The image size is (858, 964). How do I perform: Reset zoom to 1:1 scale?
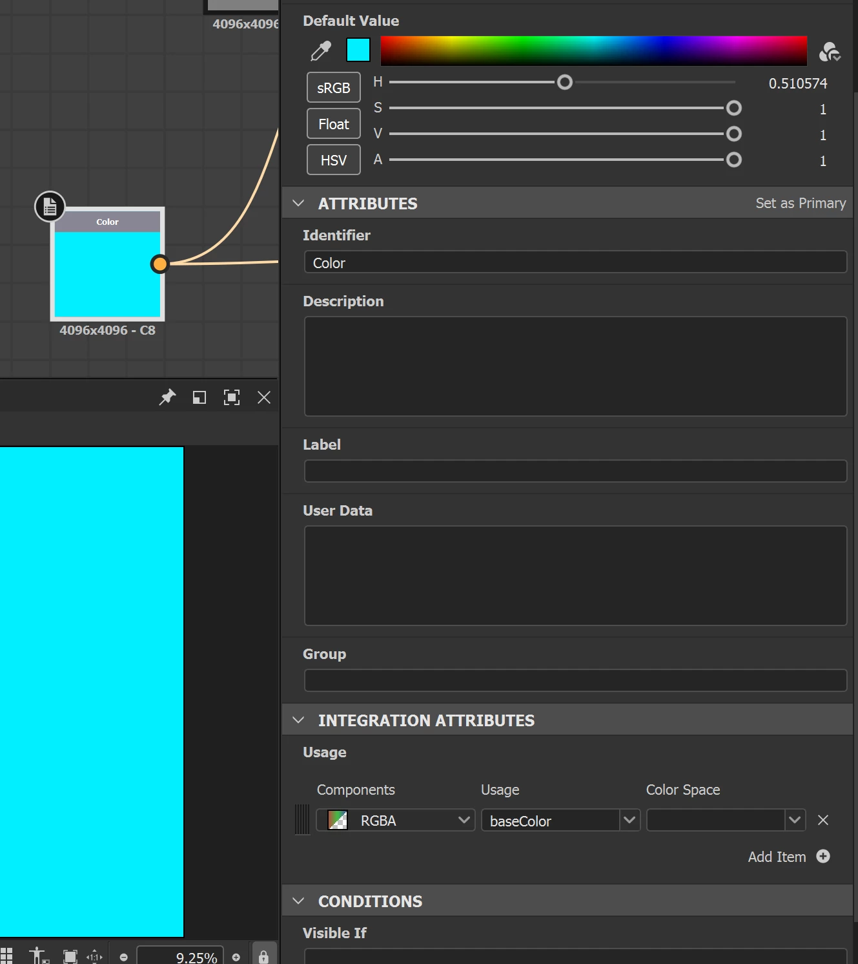pyautogui.click(x=95, y=957)
